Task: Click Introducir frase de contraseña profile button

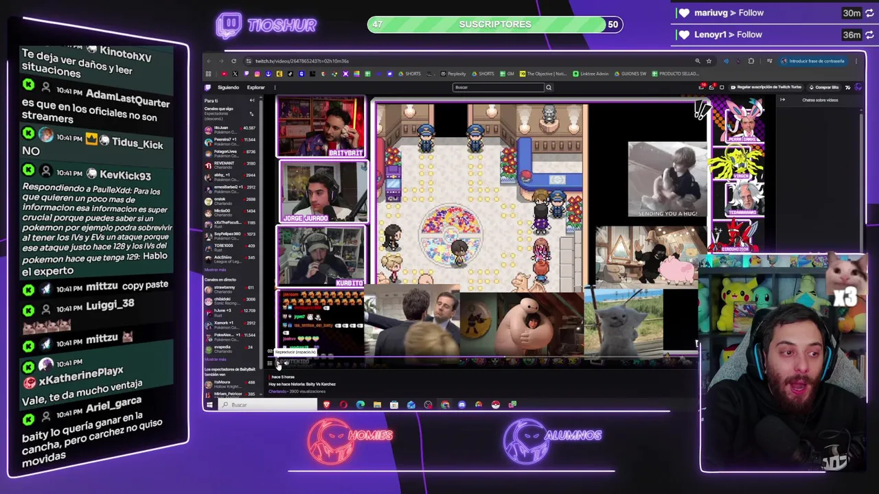Action: point(812,61)
